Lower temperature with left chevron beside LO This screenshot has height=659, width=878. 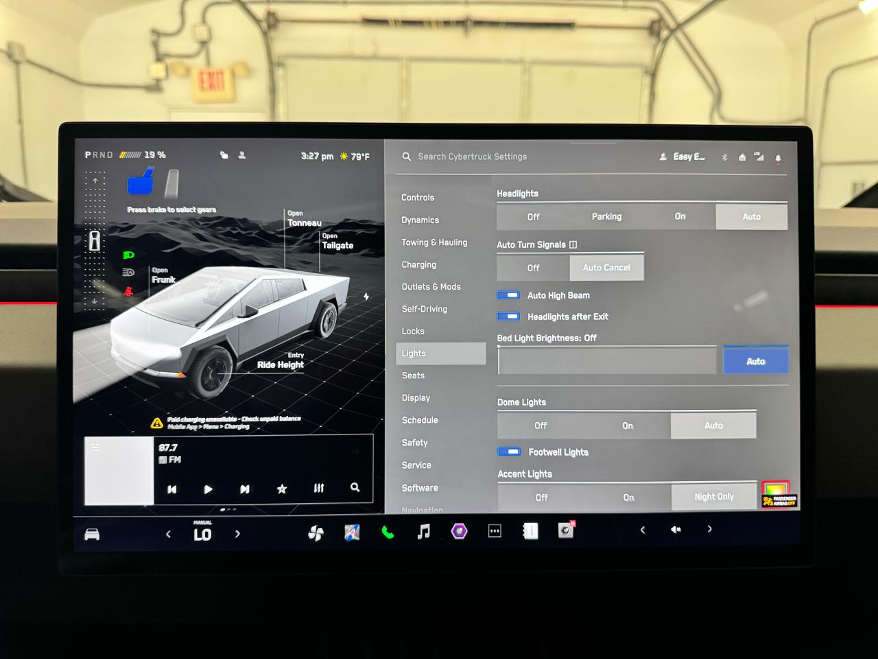(x=168, y=534)
